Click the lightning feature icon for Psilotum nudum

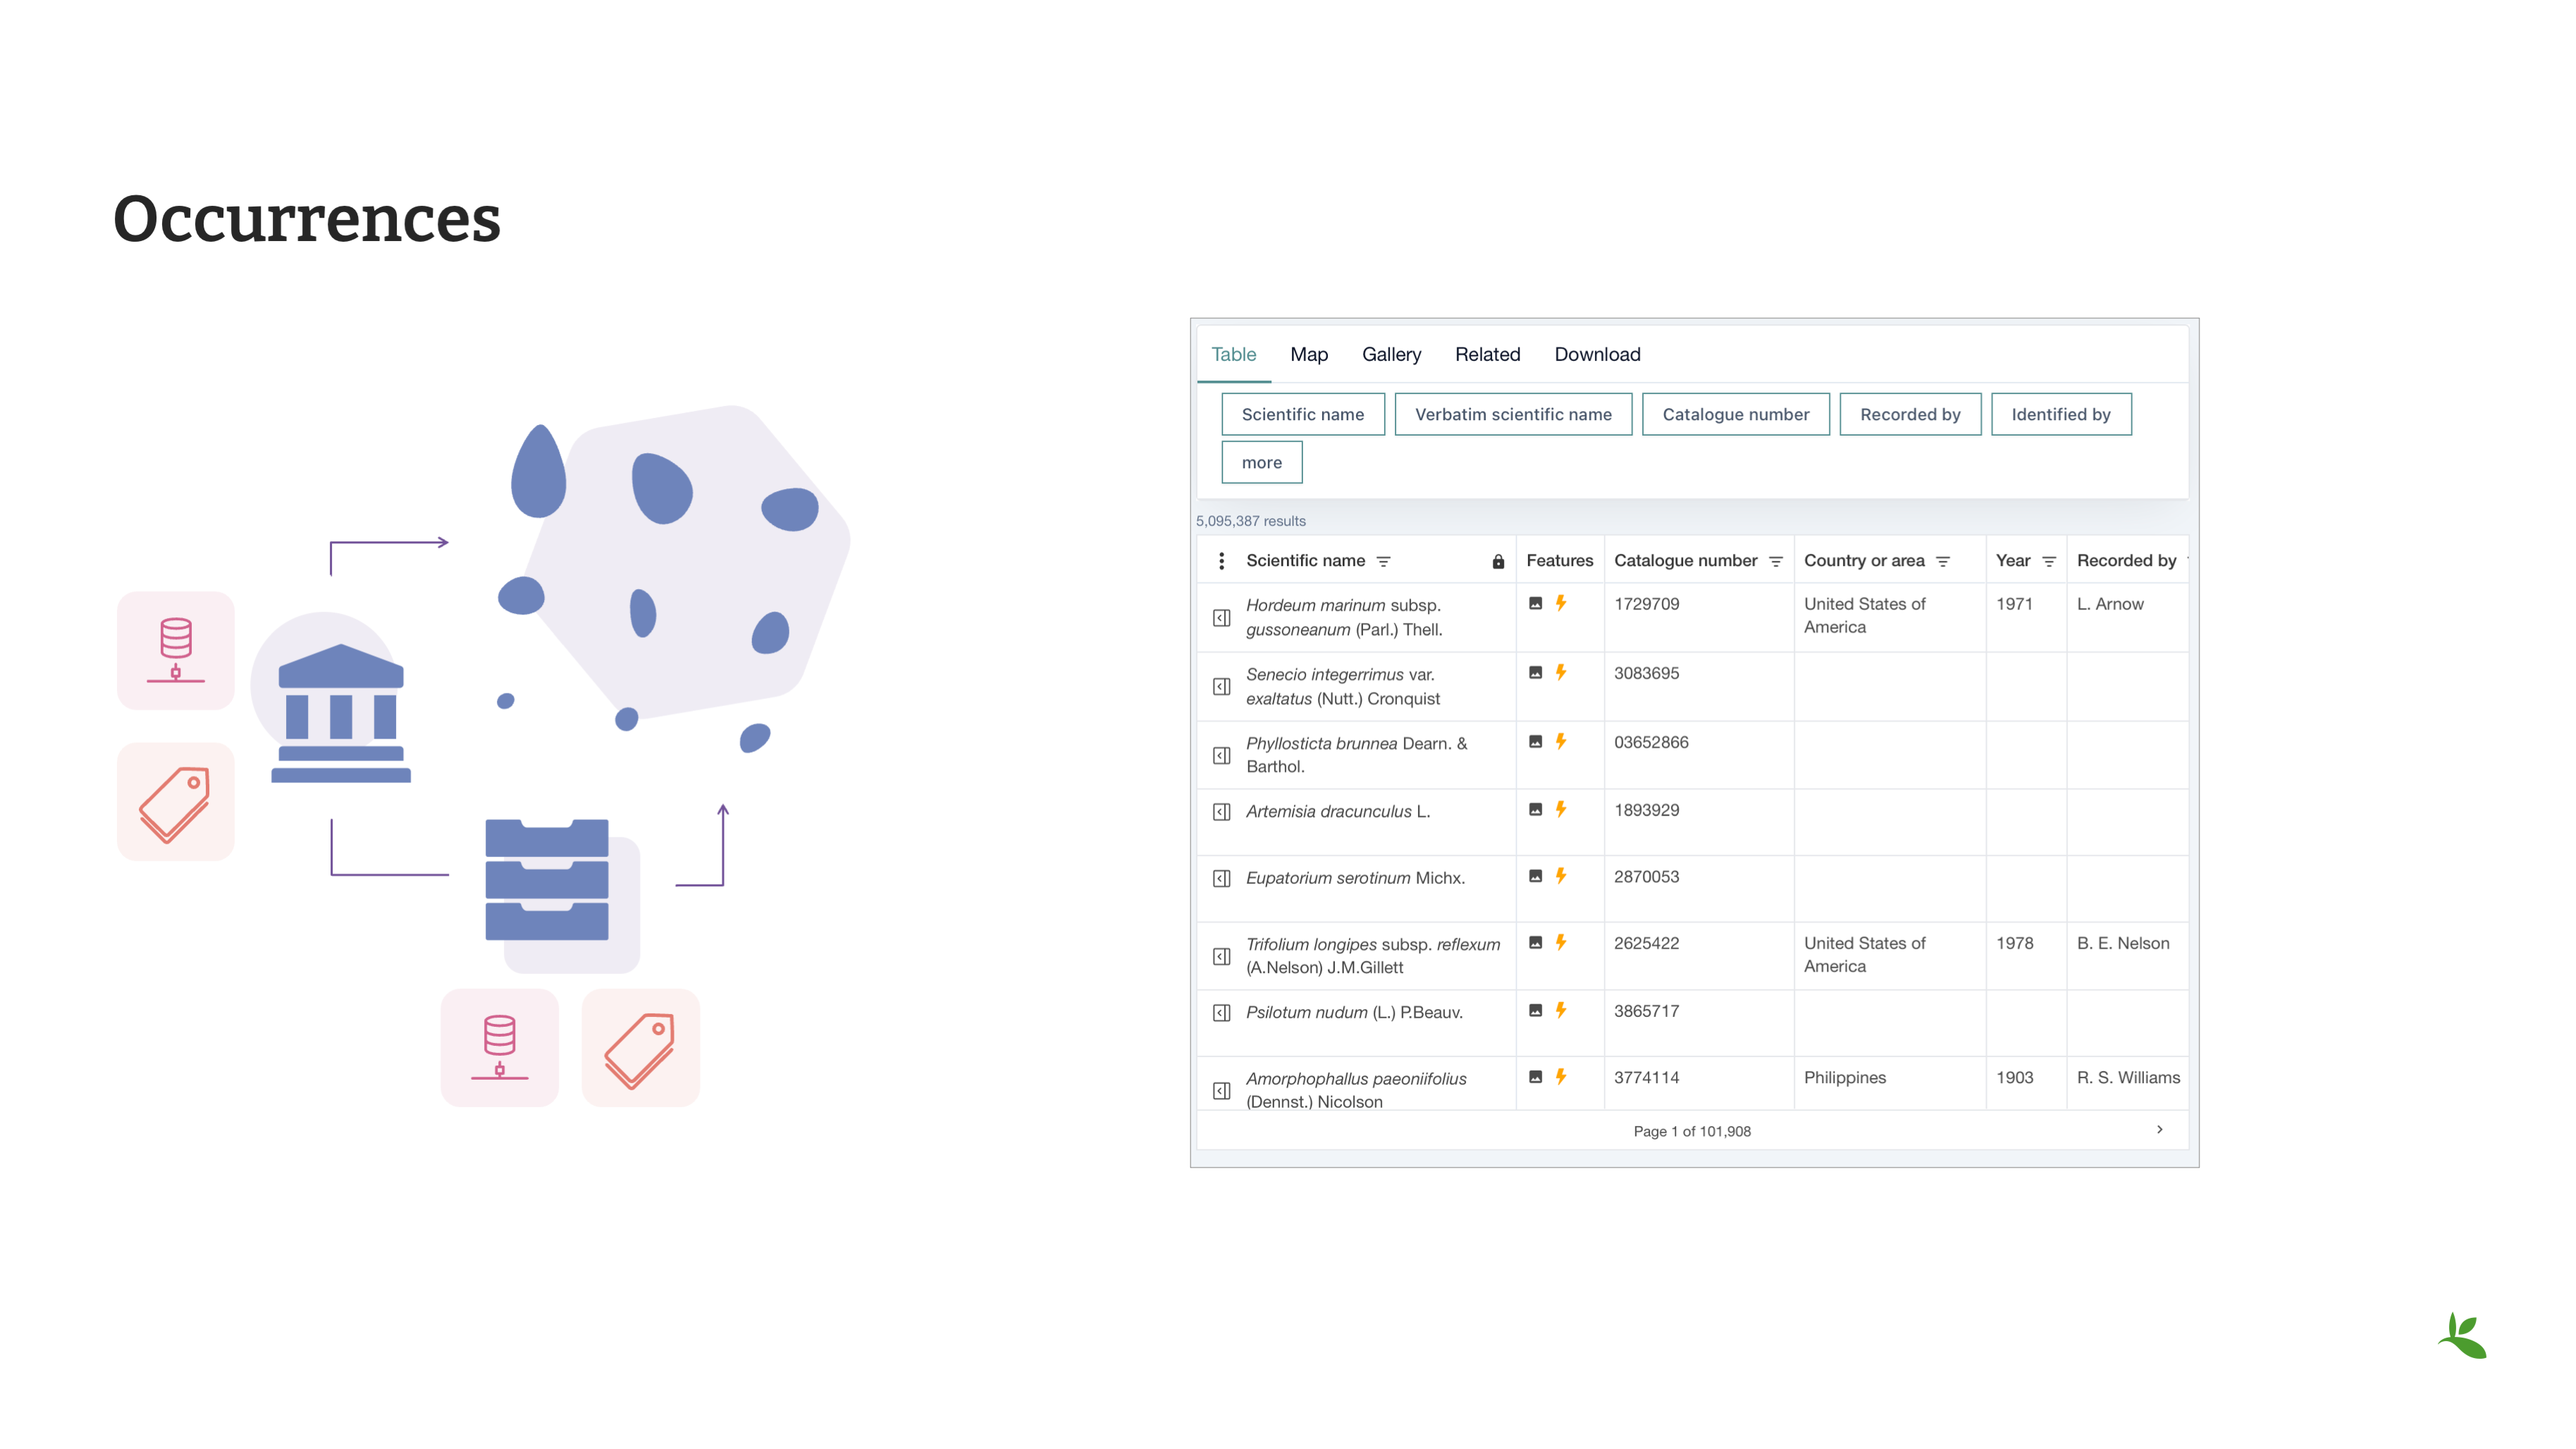pos(1560,1010)
